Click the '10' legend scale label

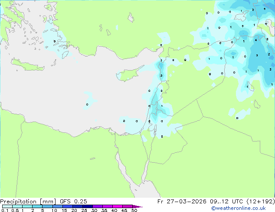click(x=54, y=210)
